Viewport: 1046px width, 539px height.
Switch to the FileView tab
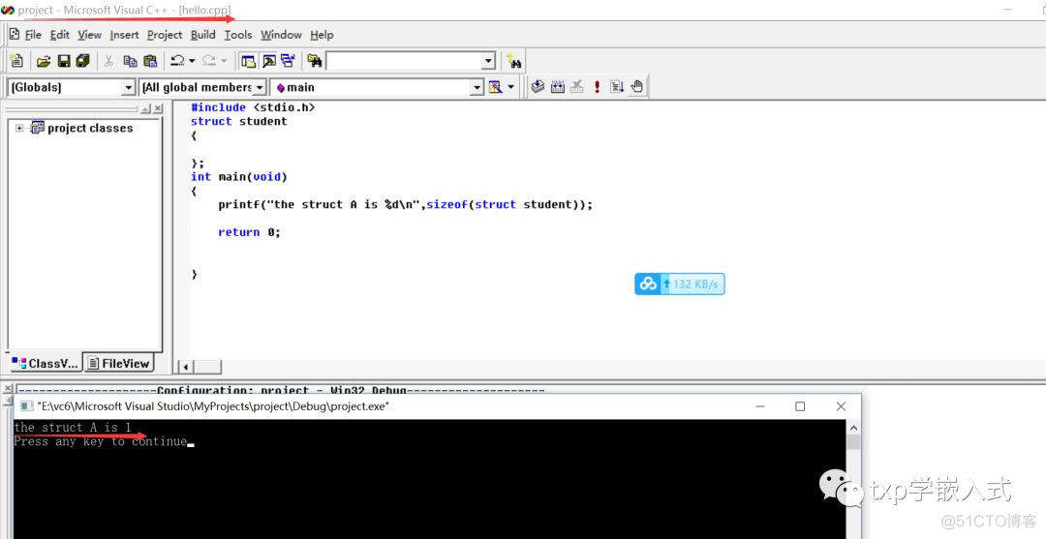pyautogui.click(x=119, y=363)
